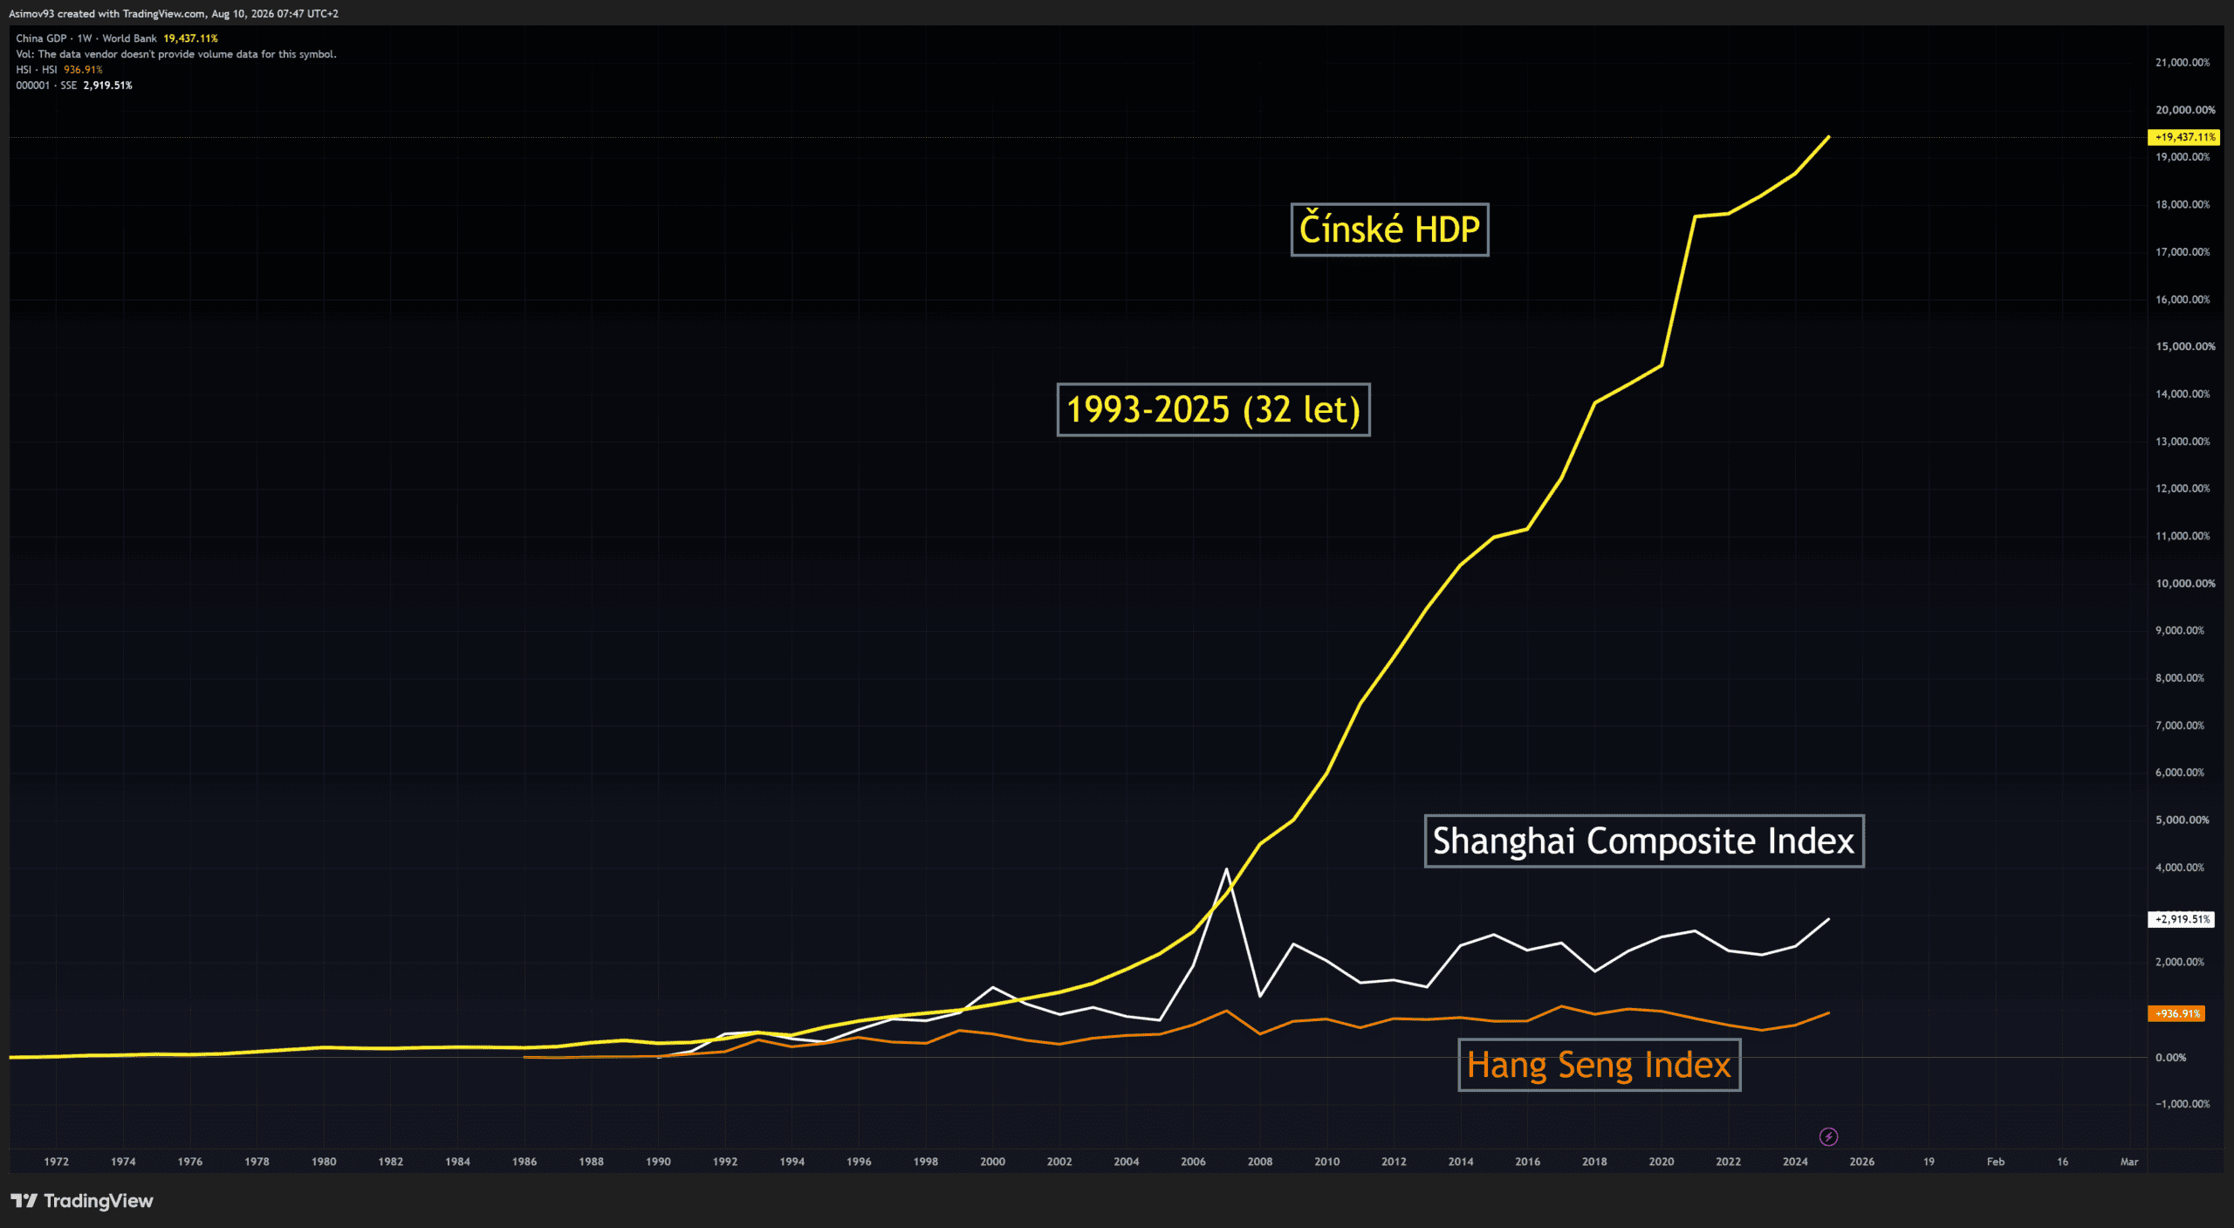2234x1228 pixels.
Task: Click the lightning bolt icon above the time axis
Action: (x=1828, y=1136)
